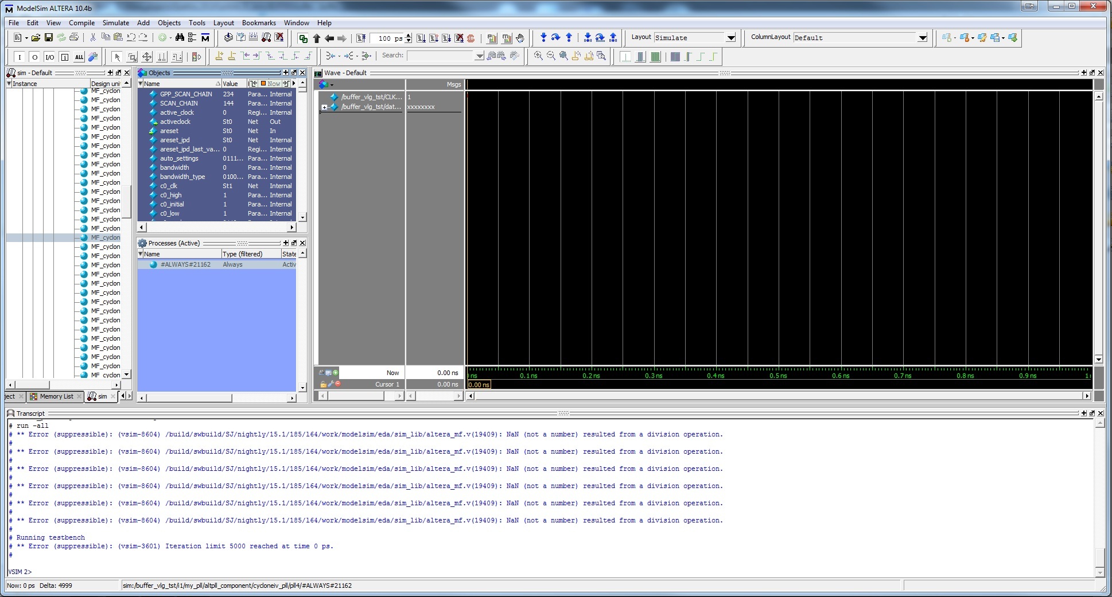Image resolution: width=1112 pixels, height=597 pixels.
Task: Toggle the 'O' output signals filter
Action: (34, 57)
